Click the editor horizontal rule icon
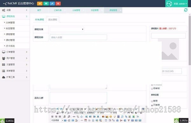The height and width of the screenshot is (123, 191). (82, 120)
